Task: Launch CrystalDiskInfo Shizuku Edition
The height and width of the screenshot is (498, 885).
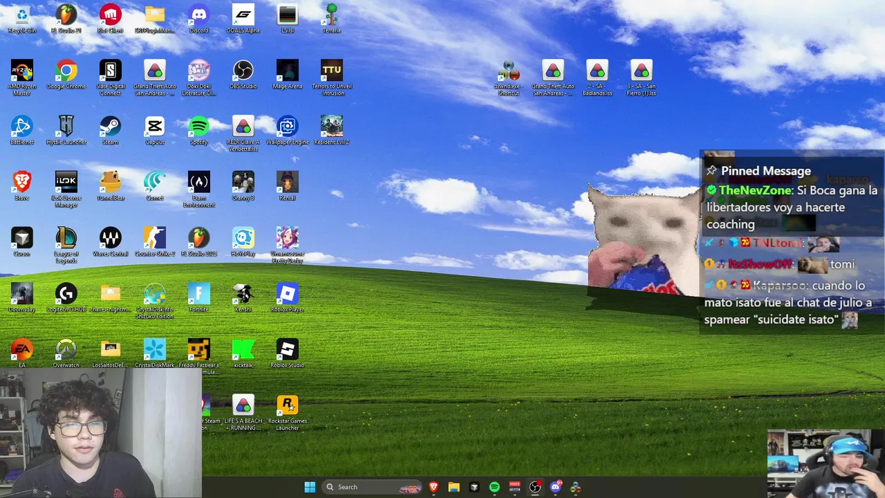Action: click(155, 300)
